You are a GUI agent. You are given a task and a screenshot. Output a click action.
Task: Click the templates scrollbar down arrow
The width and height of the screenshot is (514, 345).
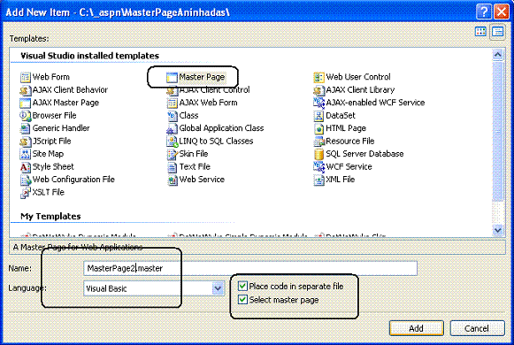(497, 230)
